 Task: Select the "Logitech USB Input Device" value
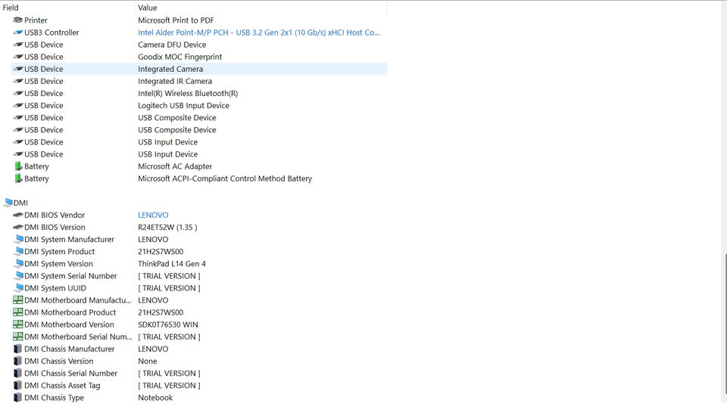pyautogui.click(x=183, y=106)
